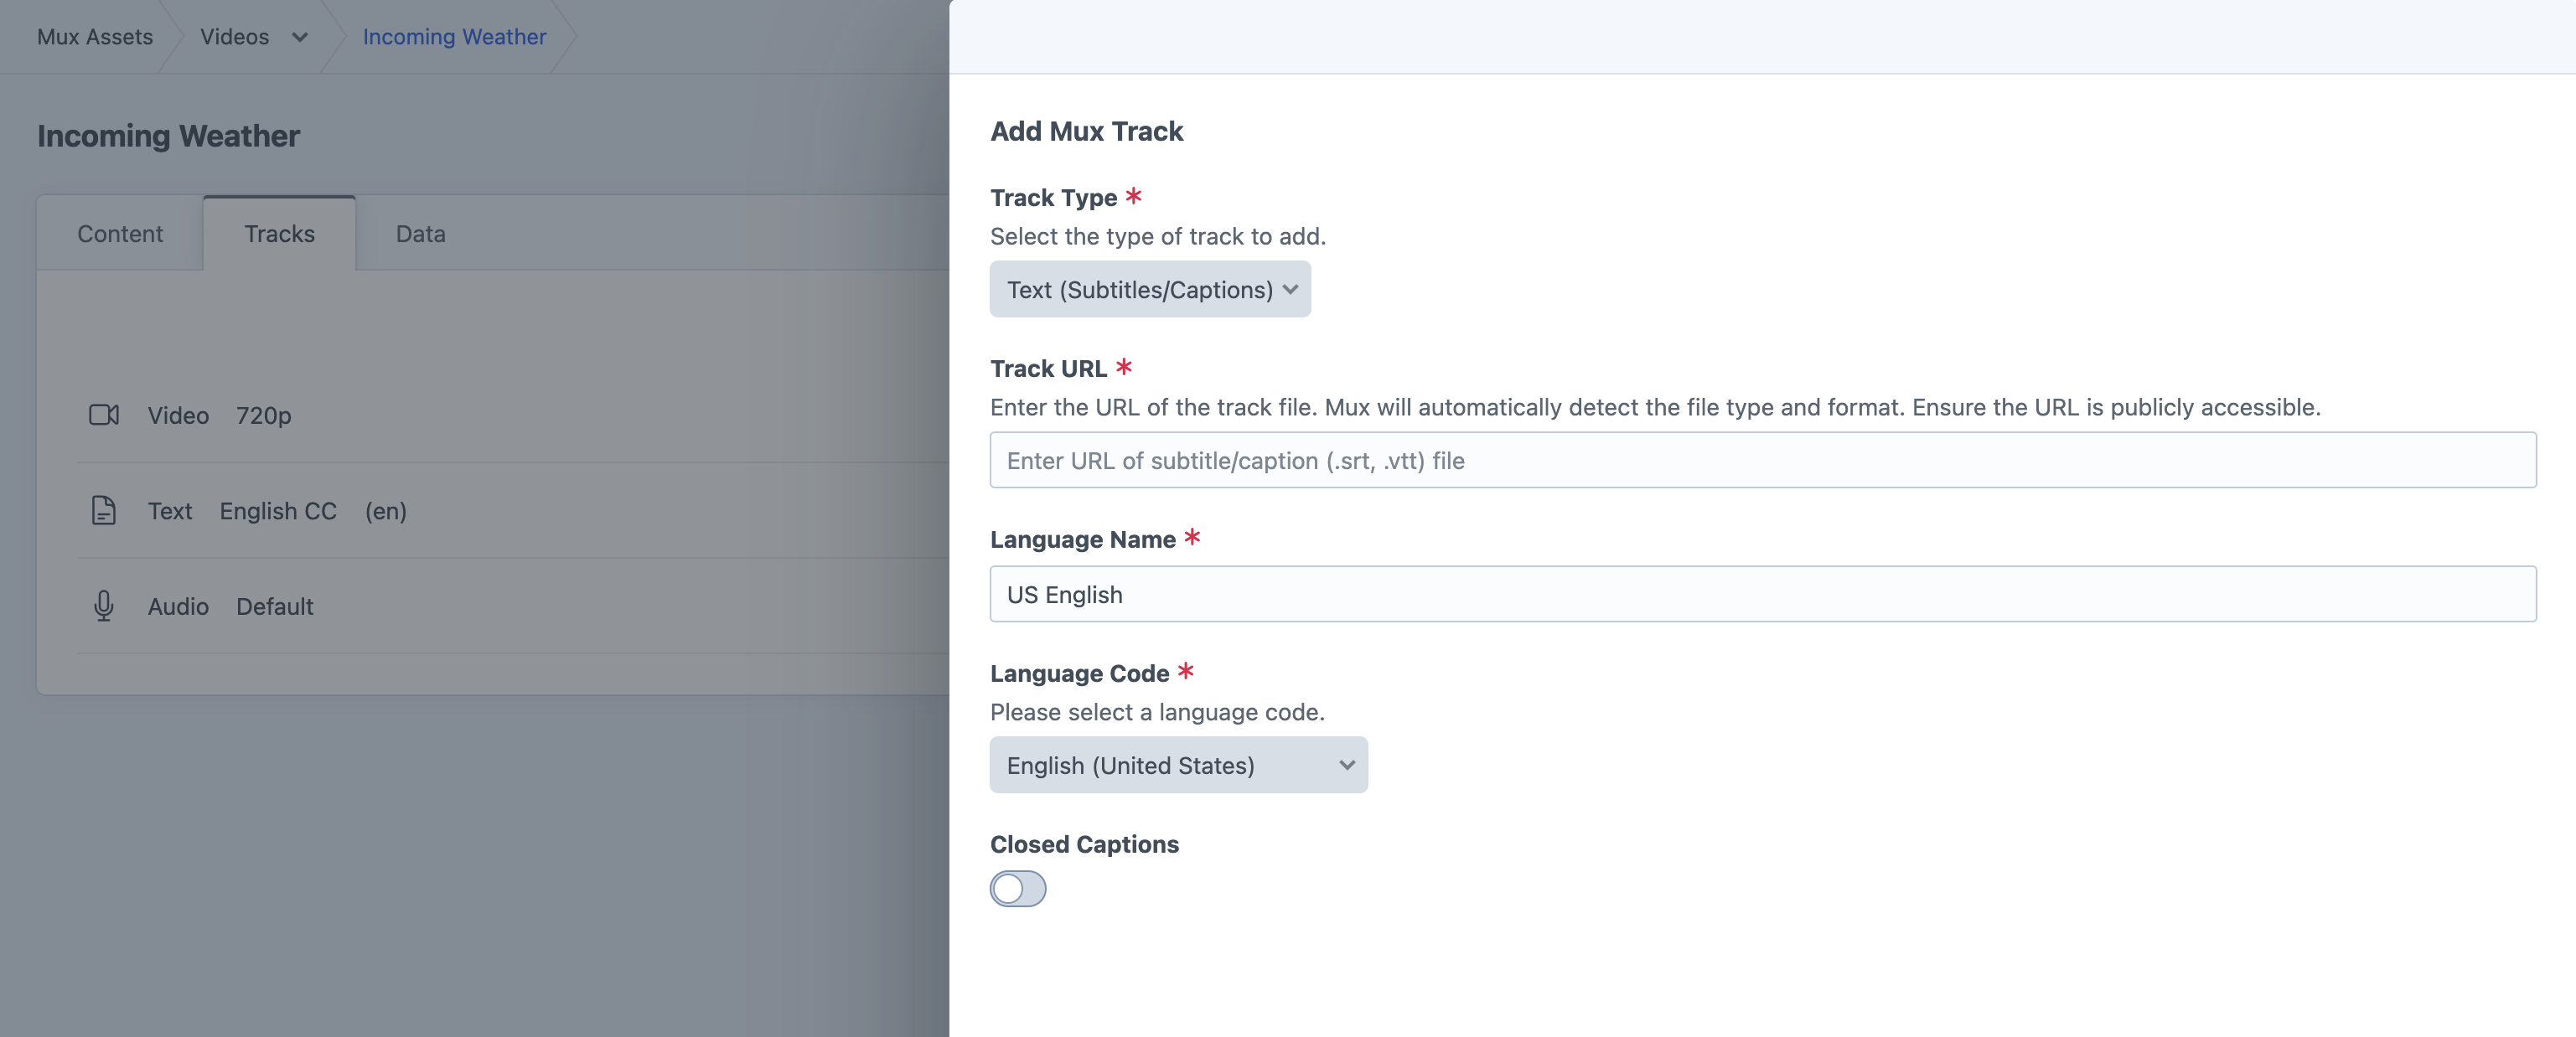Click the Video camera track icon

point(104,415)
